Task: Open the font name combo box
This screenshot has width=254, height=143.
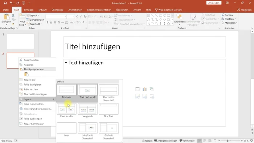Action: (56, 17)
